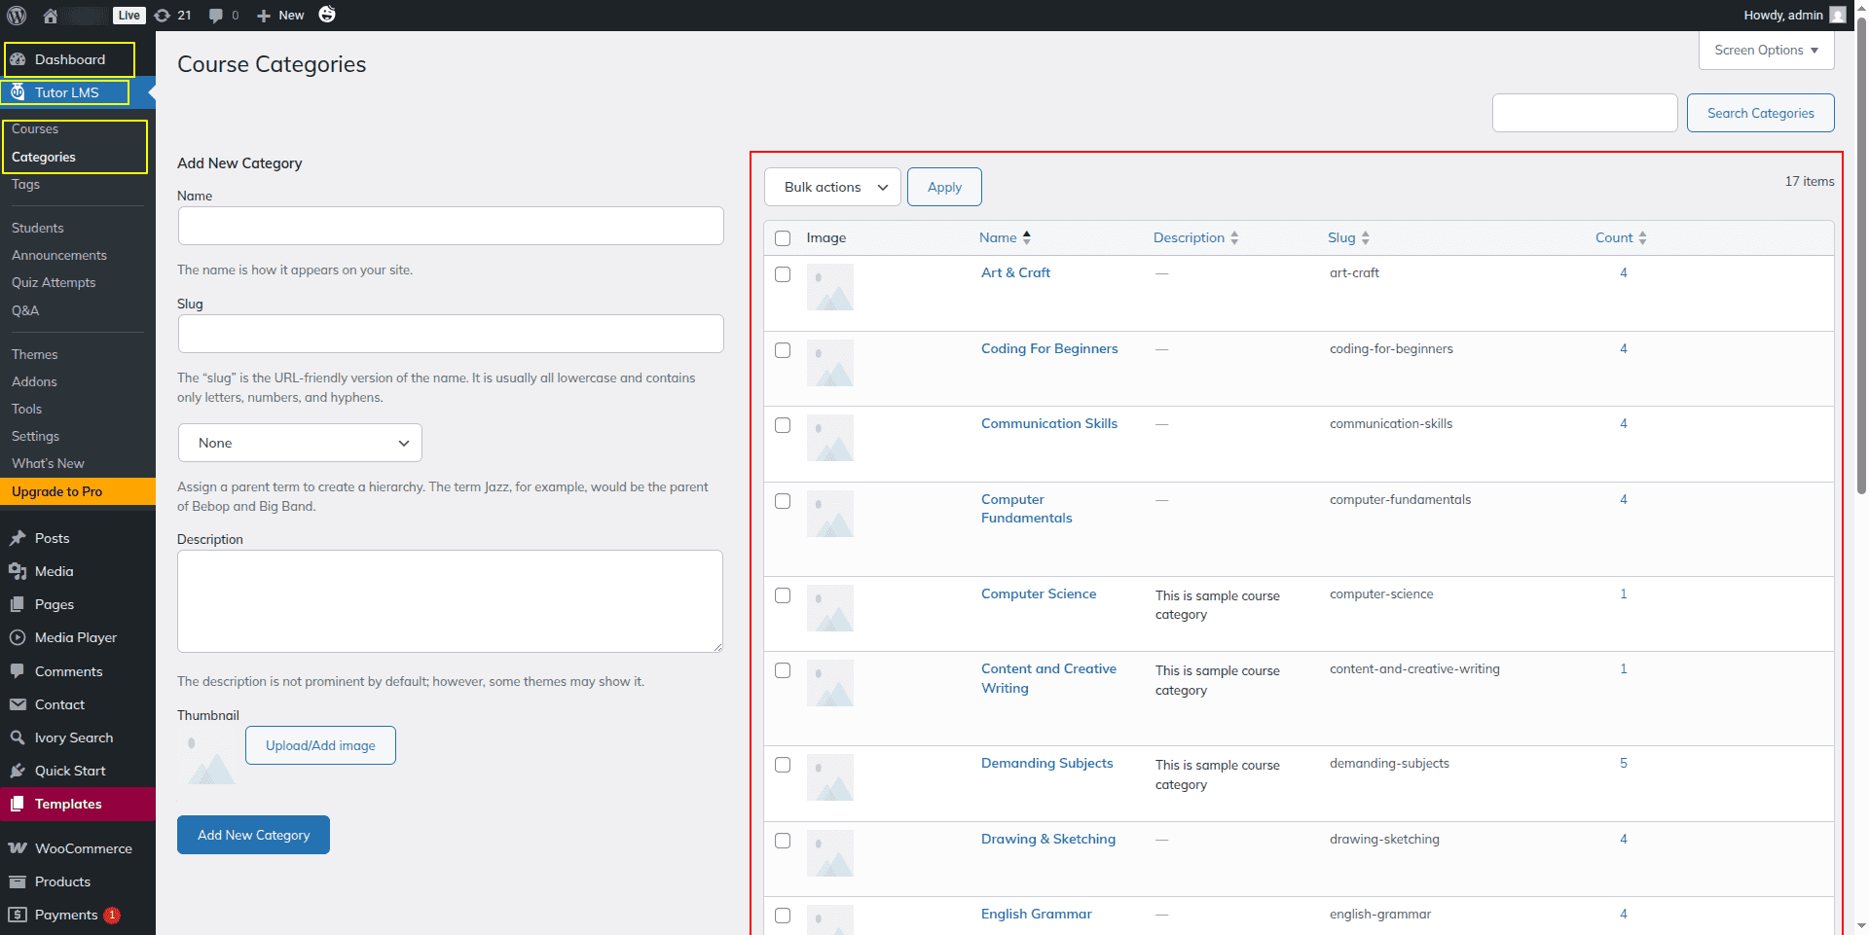Click the WooCommerce icon in sidebar
This screenshot has width=1869, height=935.
(x=18, y=848)
